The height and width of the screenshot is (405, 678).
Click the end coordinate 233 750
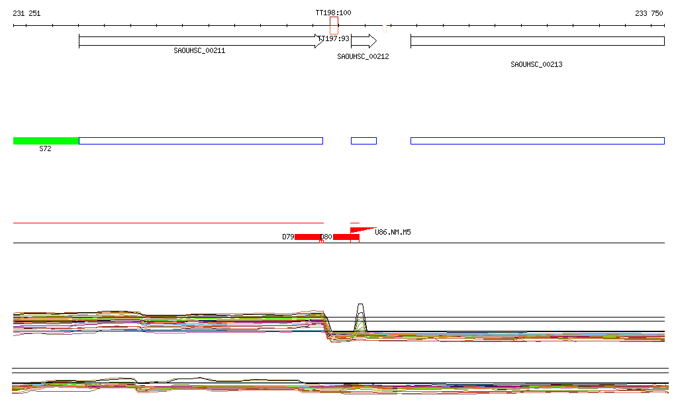coord(649,13)
